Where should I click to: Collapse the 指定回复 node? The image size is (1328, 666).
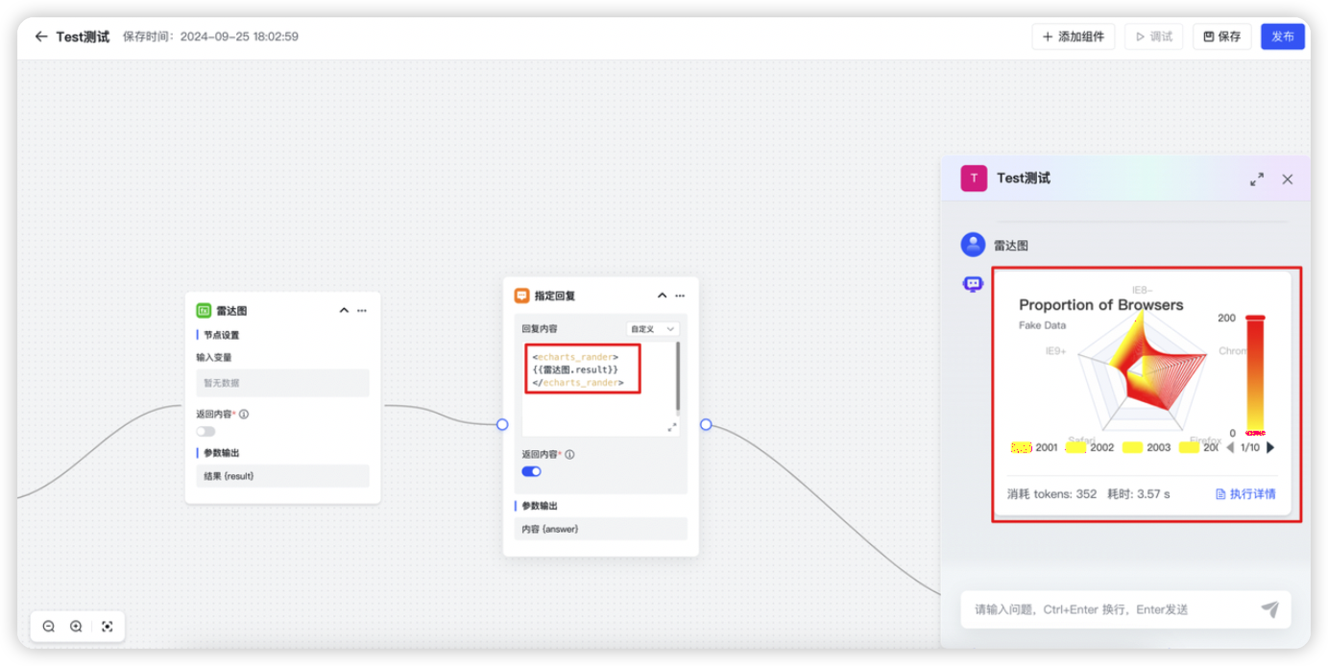[662, 296]
